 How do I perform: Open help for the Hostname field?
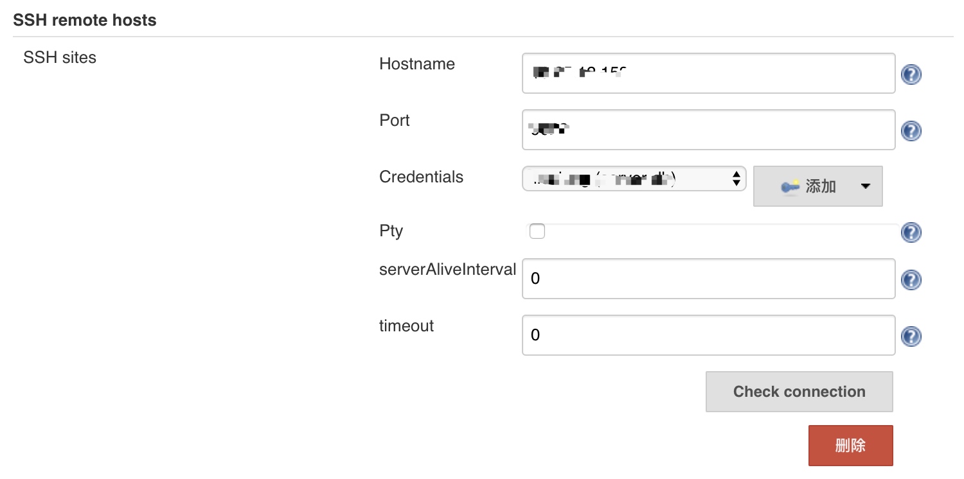pyautogui.click(x=911, y=74)
